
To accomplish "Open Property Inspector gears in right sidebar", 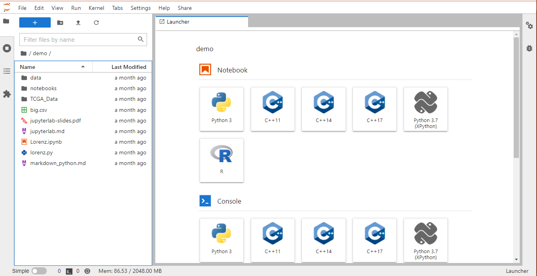I will [530, 25].
